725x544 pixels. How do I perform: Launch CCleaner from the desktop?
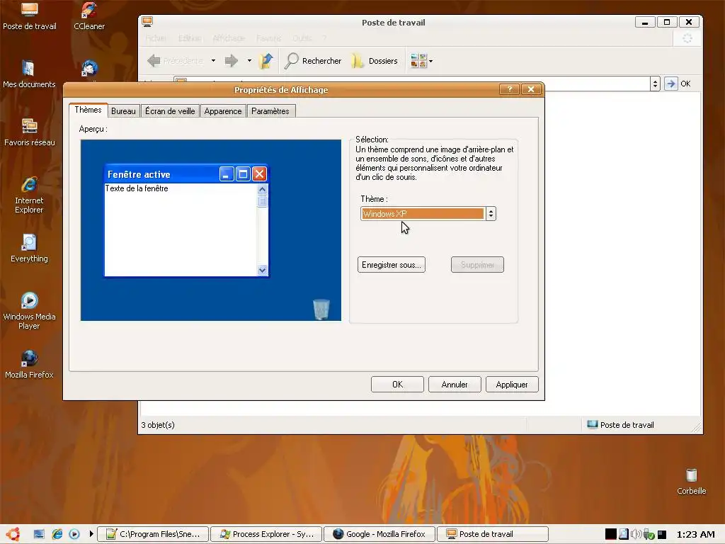click(x=89, y=17)
